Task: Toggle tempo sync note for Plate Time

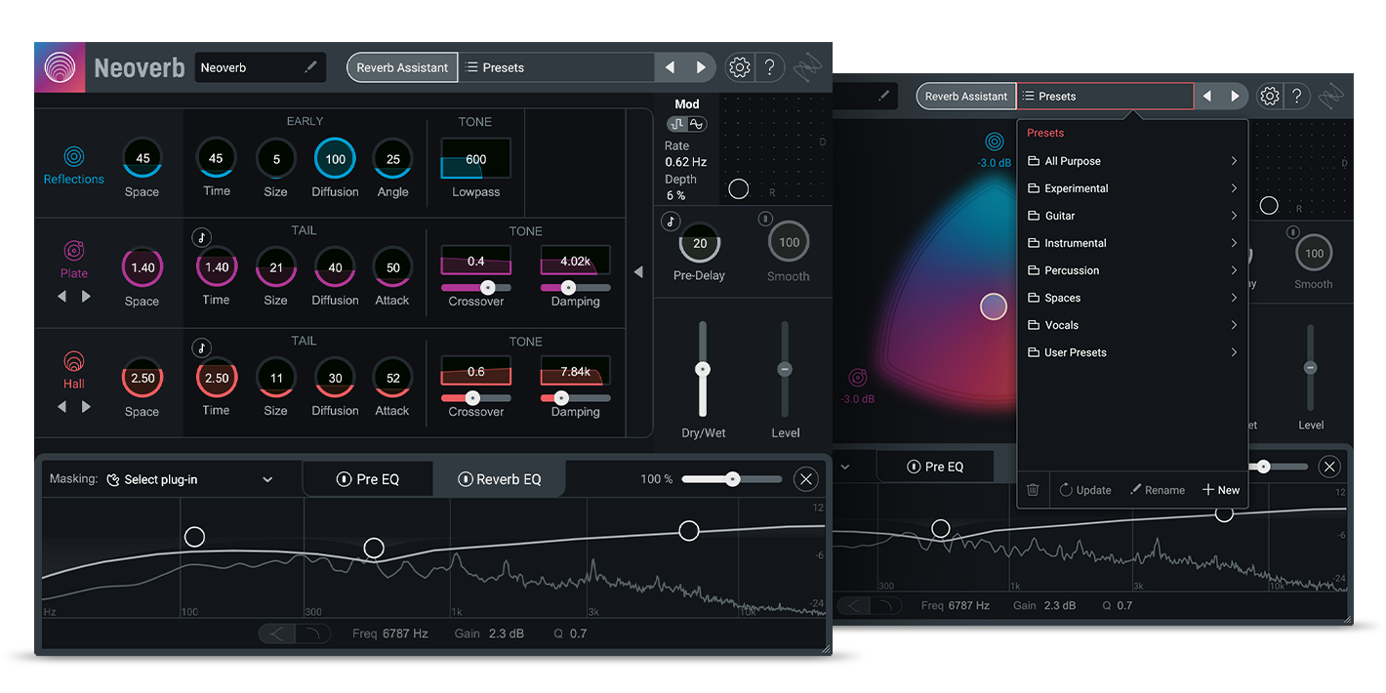Action: coord(201,237)
